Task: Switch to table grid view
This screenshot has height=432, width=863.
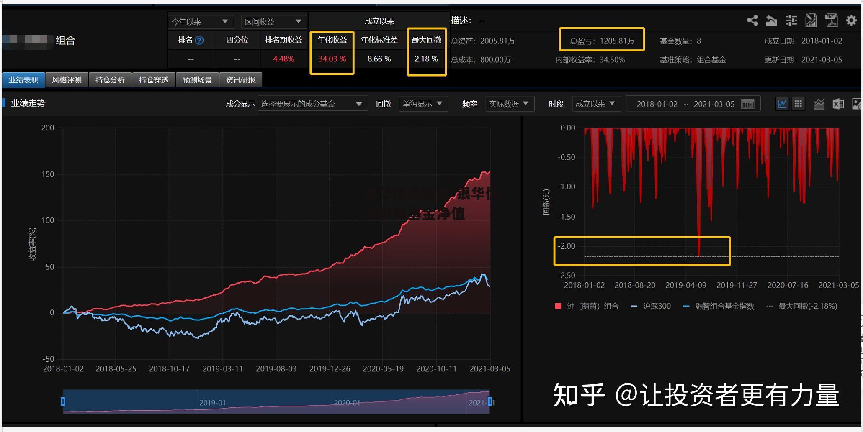Action: coord(798,104)
